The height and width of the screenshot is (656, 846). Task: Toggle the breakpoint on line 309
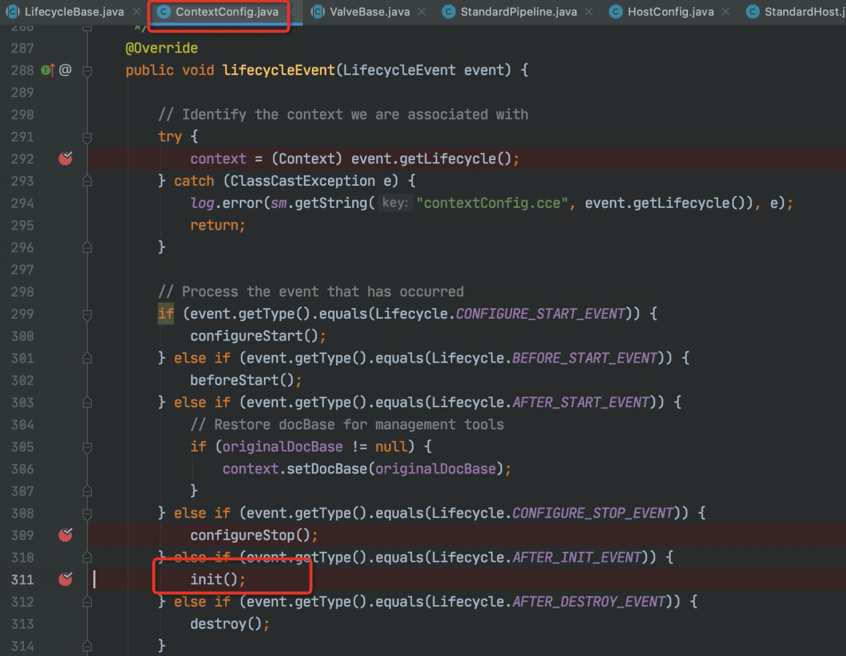(66, 535)
